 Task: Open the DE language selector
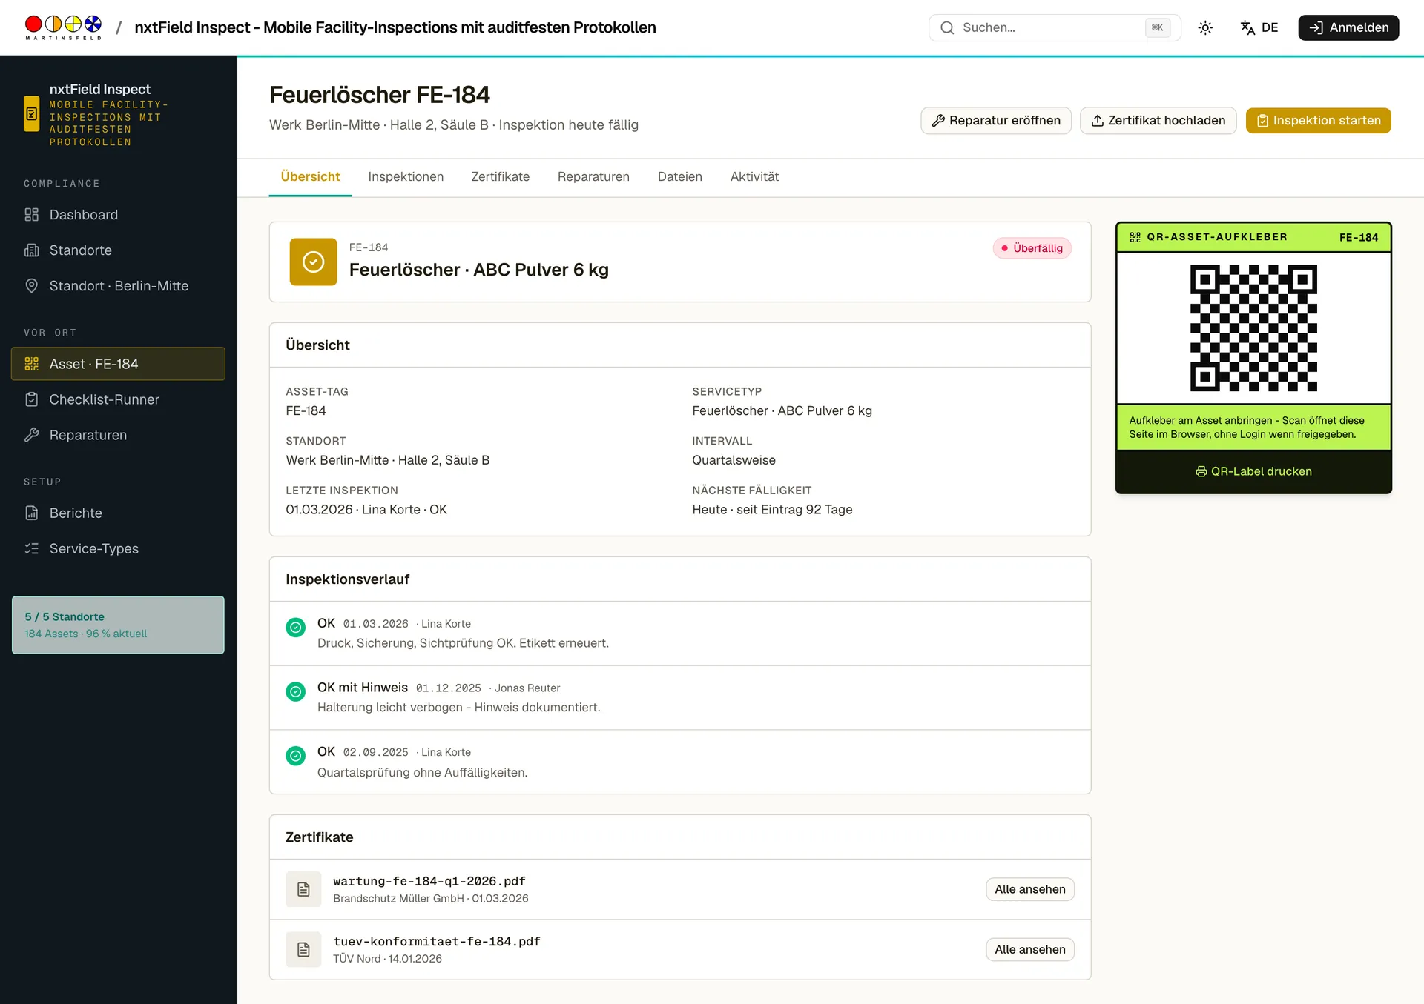pos(1259,28)
